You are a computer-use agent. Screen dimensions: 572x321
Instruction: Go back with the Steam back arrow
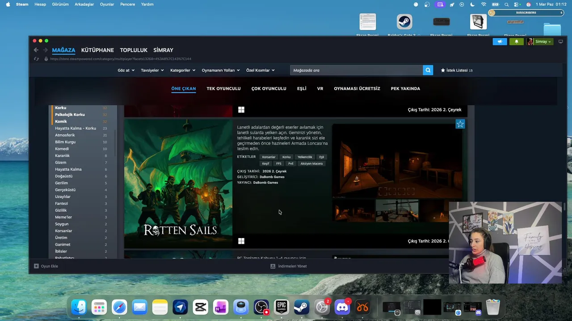pos(36,50)
